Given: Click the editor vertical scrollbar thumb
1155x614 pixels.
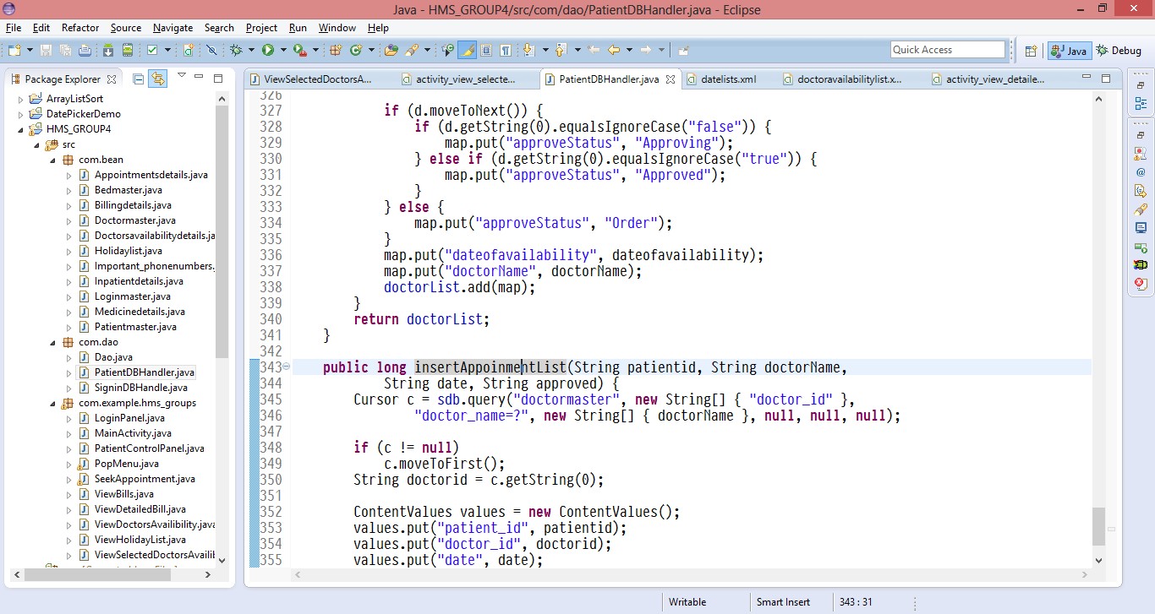Looking at the screenshot, I should (x=1098, y=525).
